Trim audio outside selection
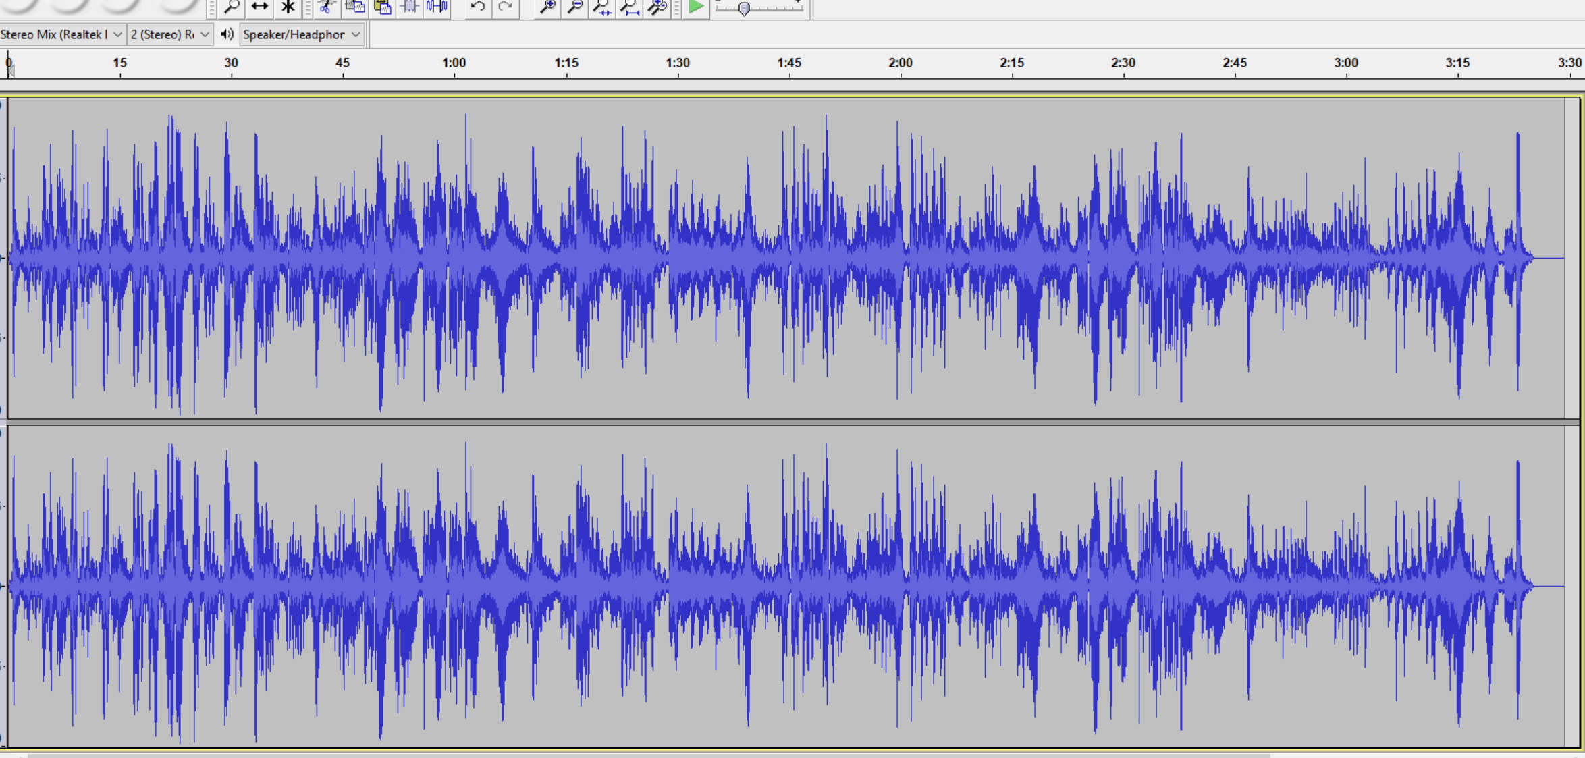The image size is (1585, 758). 410,7
